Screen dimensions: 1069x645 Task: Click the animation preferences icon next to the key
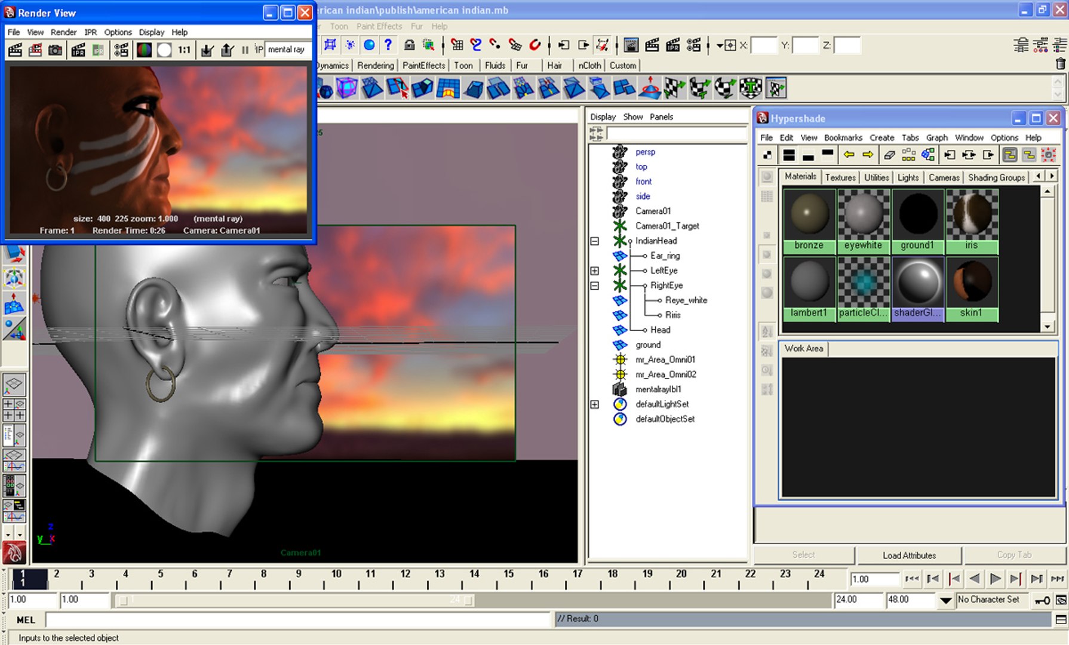pyautogui.click(x=1061, y=600)
